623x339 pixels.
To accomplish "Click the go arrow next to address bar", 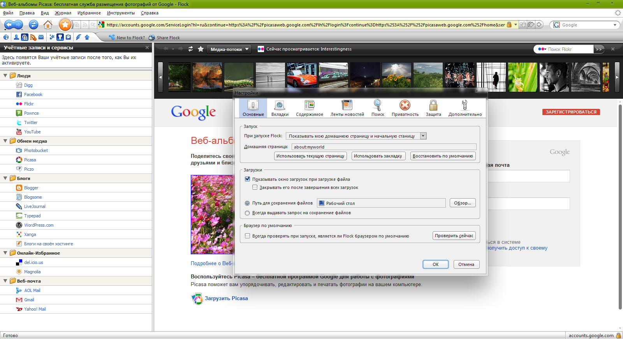I will (539, 25).
